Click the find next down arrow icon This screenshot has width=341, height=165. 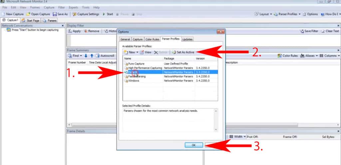(86, 56)
